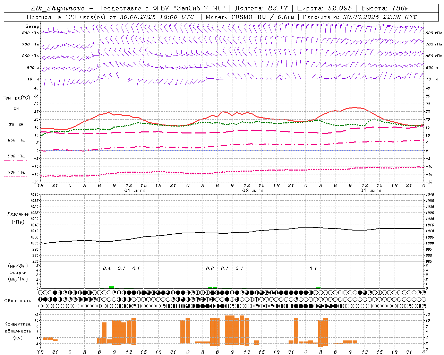The image size is (444, 355).
Task: Click the 01 июля date label
Action: tap(135, 191)
